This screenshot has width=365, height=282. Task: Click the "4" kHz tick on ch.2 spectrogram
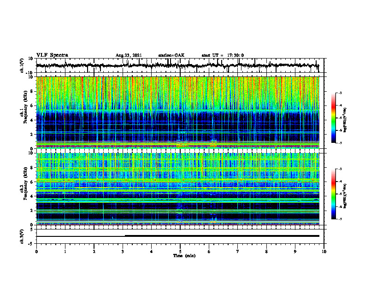[x=32, y=196]
